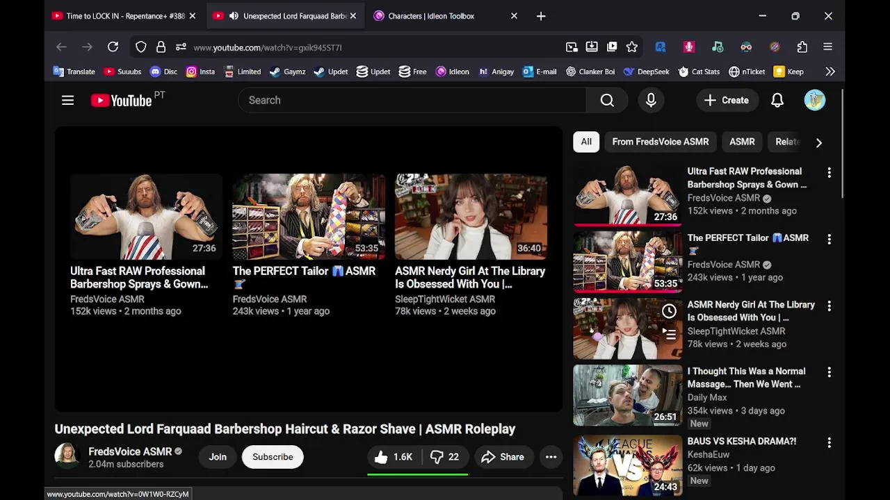Click the page vertical scrollbar

tap(843, 144)
